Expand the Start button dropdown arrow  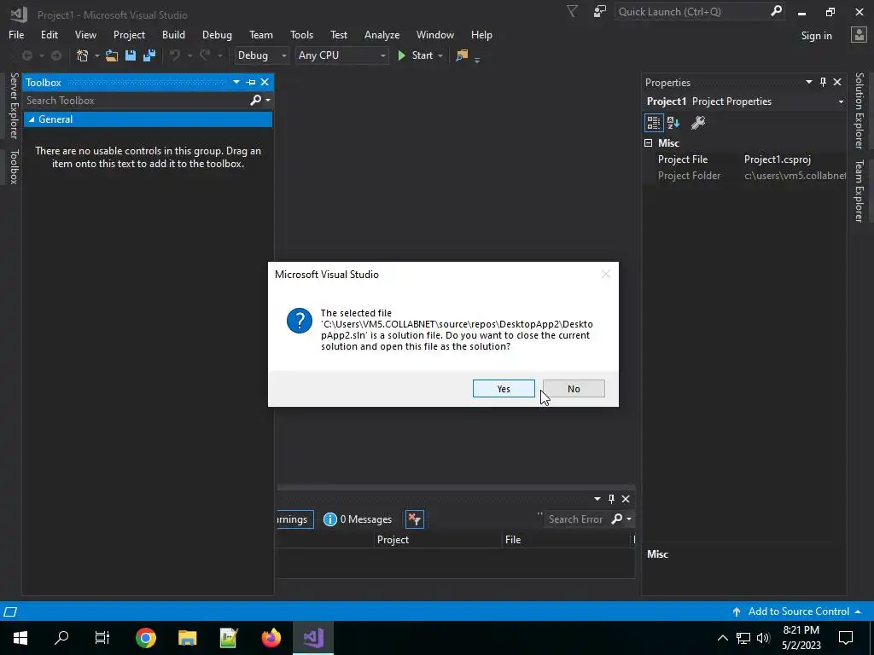[440, 55]
